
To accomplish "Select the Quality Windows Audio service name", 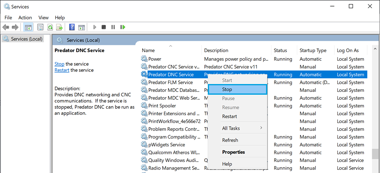I will coord(174,160).
